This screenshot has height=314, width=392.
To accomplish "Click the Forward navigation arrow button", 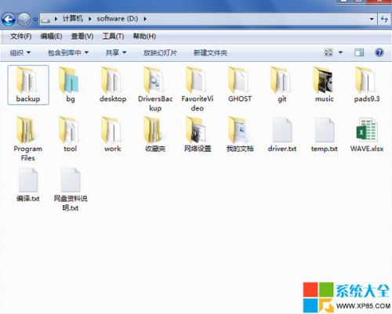I will pyautogui.click(x=24, y=20).
